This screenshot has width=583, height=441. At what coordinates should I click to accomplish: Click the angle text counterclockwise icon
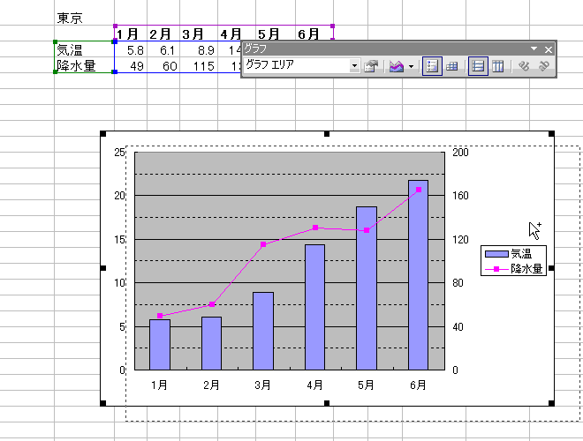pyautogui.click(x=543, y=66)
